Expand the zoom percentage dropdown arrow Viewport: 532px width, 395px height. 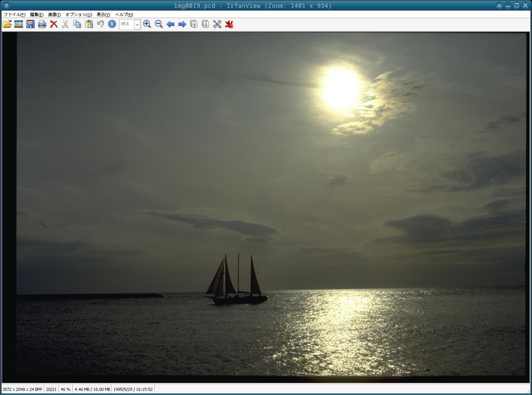[137, 24]
